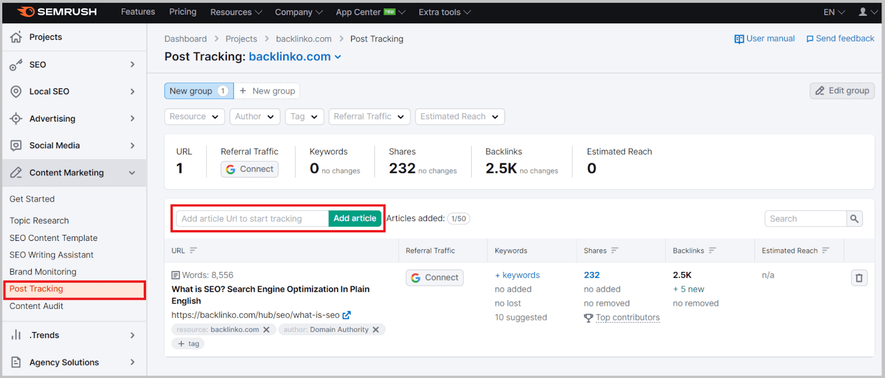Click the words document icon in article row
Viewport: 885px width, 378px height.
[176, 275]
